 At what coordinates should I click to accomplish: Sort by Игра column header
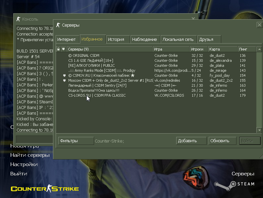click(x=171, y=49)
